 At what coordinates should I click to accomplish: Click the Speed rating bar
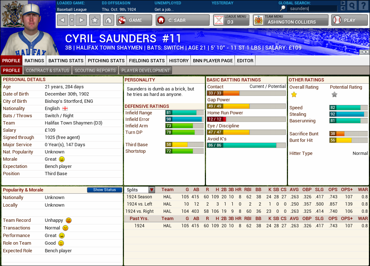(348, 107)
